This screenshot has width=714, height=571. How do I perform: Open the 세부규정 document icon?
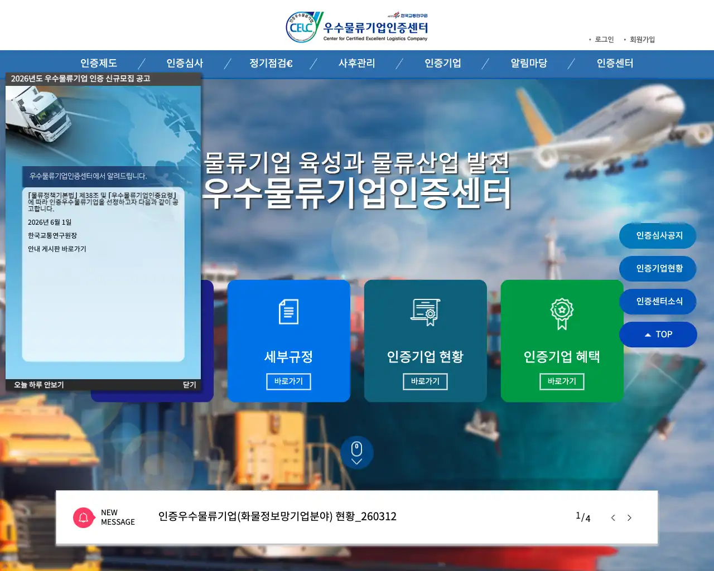pos(288,312)
